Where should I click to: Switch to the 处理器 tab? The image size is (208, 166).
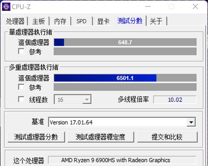(x=15, y=21)
